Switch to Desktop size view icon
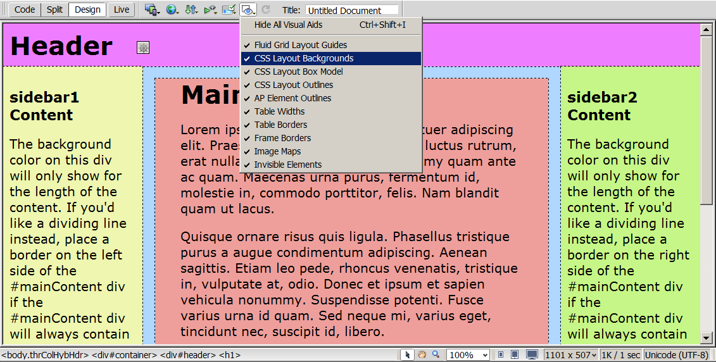 click(532, 354)
